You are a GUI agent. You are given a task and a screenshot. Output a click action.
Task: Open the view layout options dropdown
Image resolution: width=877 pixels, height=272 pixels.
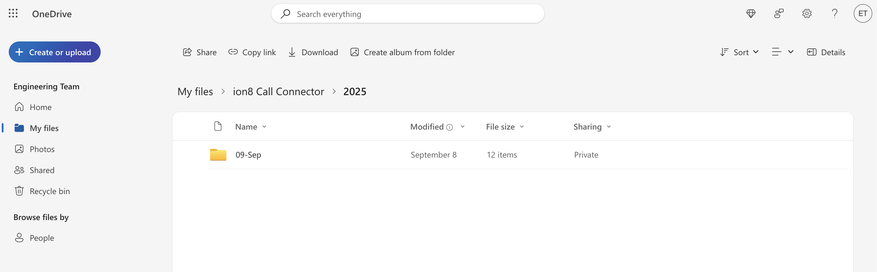[x=782, y=52]
